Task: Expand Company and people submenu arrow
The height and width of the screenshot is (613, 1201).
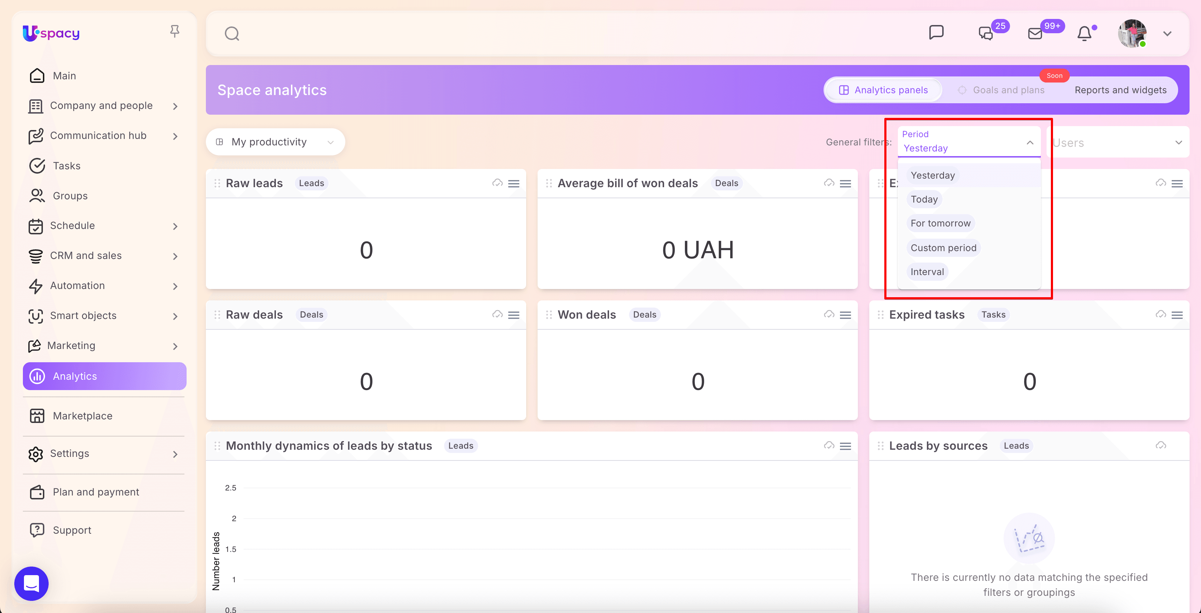Action: tap(175, 106)
